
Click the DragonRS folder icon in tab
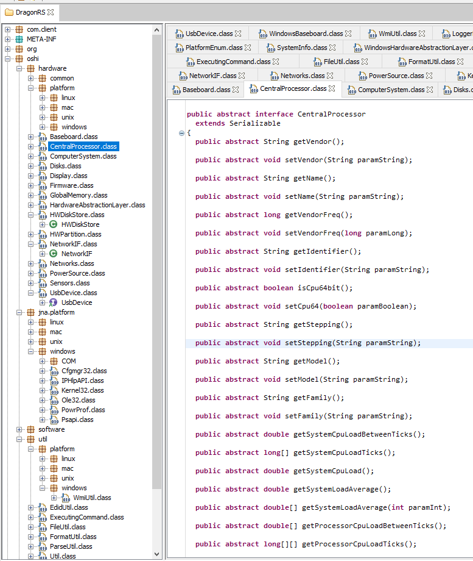pyautogui.click(x=9, y=13)
